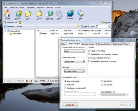Click the date clock icon in status bar
The width and height of the screenshot is (138, 111).
(48, 81)
